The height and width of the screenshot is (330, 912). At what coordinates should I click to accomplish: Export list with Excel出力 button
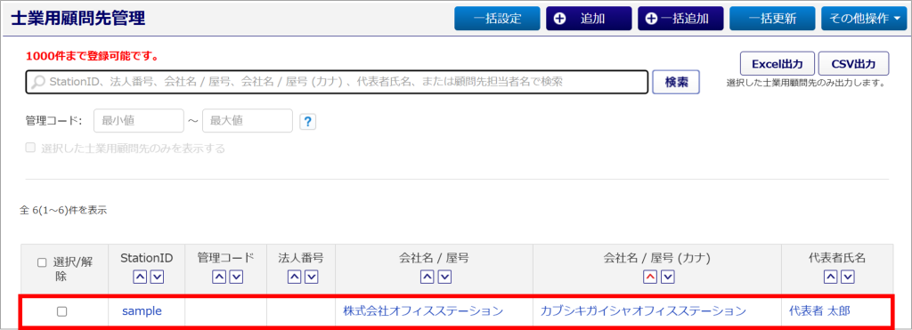click(x=778, y=63)
